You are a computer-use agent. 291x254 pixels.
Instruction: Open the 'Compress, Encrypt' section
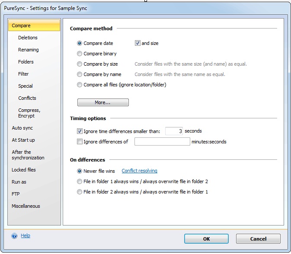(29, 113)
